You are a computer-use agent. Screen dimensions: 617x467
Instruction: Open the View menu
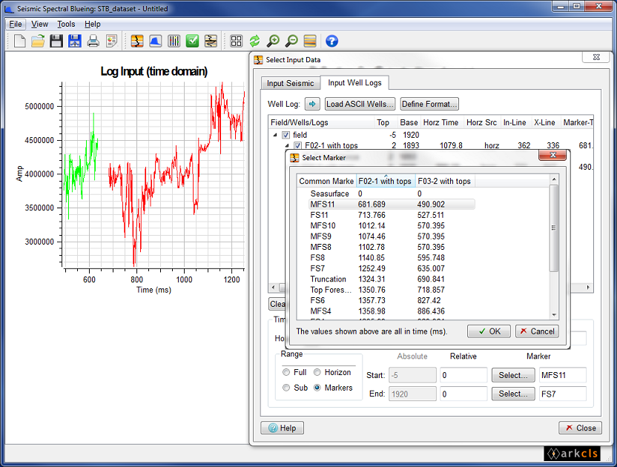40,24
